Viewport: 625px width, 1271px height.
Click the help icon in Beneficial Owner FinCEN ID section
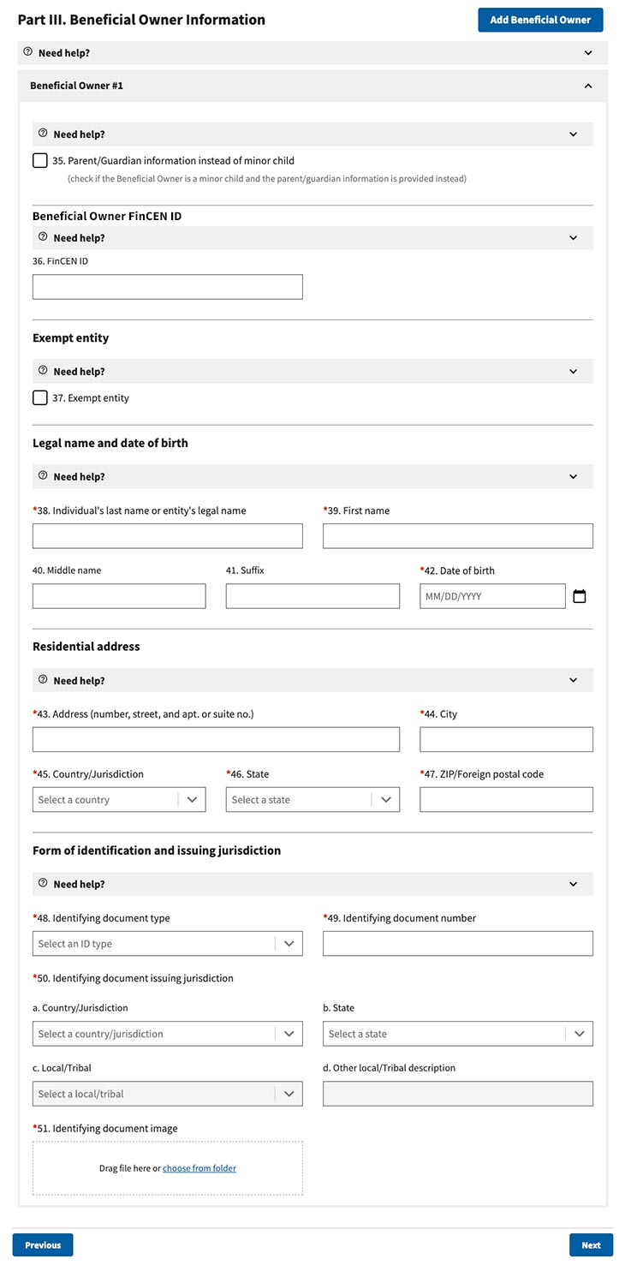pyautogui.click(x=42, y=237)
